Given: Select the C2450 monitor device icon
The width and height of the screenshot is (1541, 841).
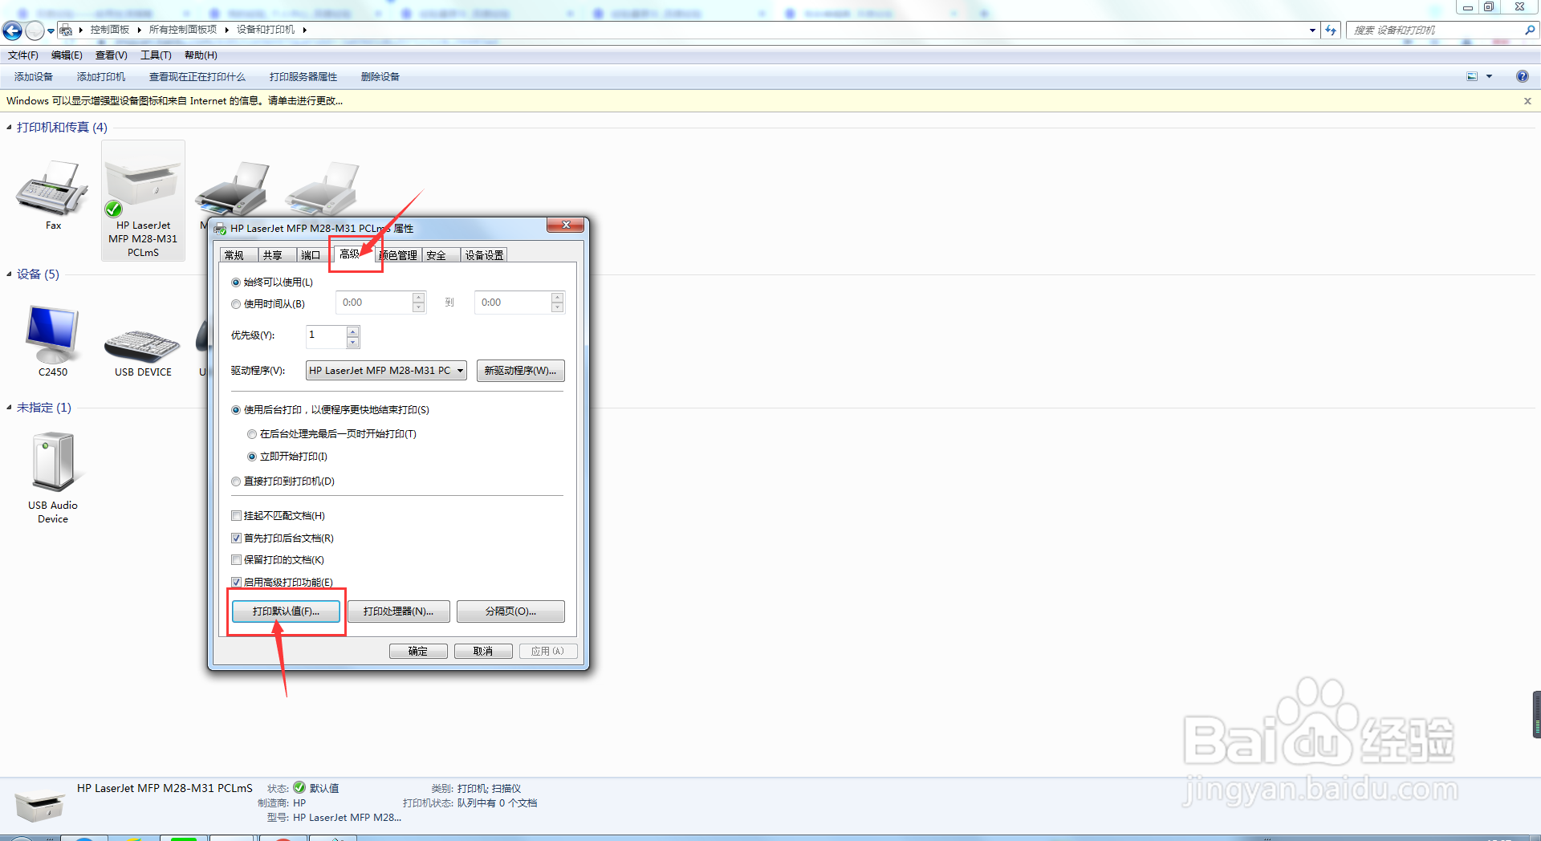Looking at the screenshot, I should pyautogui.click(x=53, y=335).
